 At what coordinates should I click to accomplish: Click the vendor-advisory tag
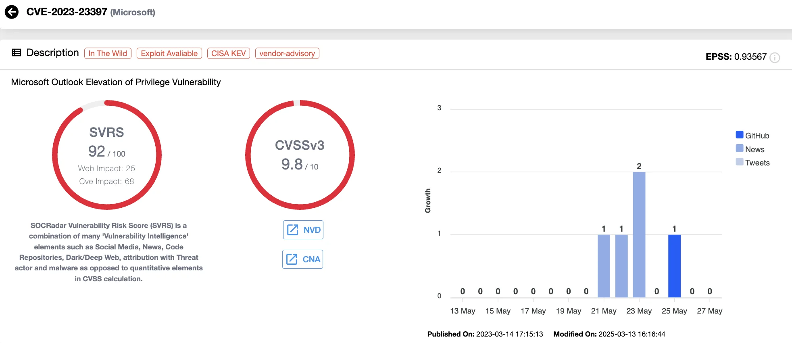(287, 53)
